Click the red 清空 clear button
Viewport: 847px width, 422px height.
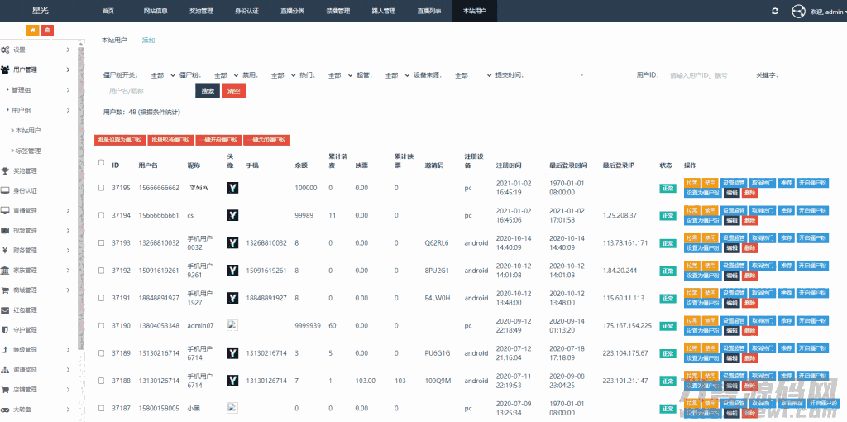pos(233,90)
